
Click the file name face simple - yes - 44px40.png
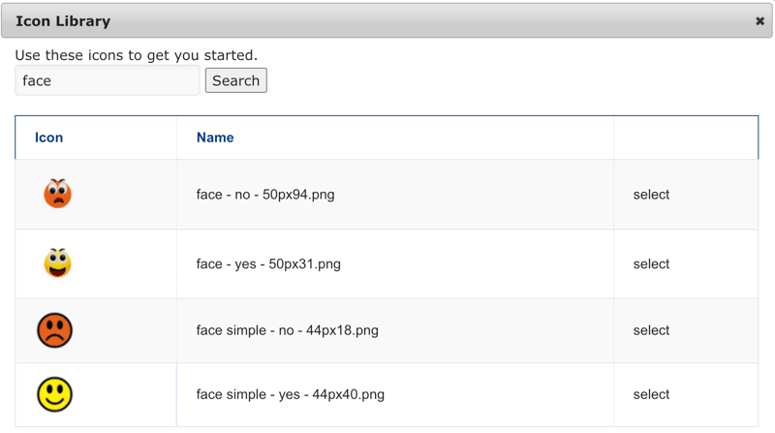290,394
